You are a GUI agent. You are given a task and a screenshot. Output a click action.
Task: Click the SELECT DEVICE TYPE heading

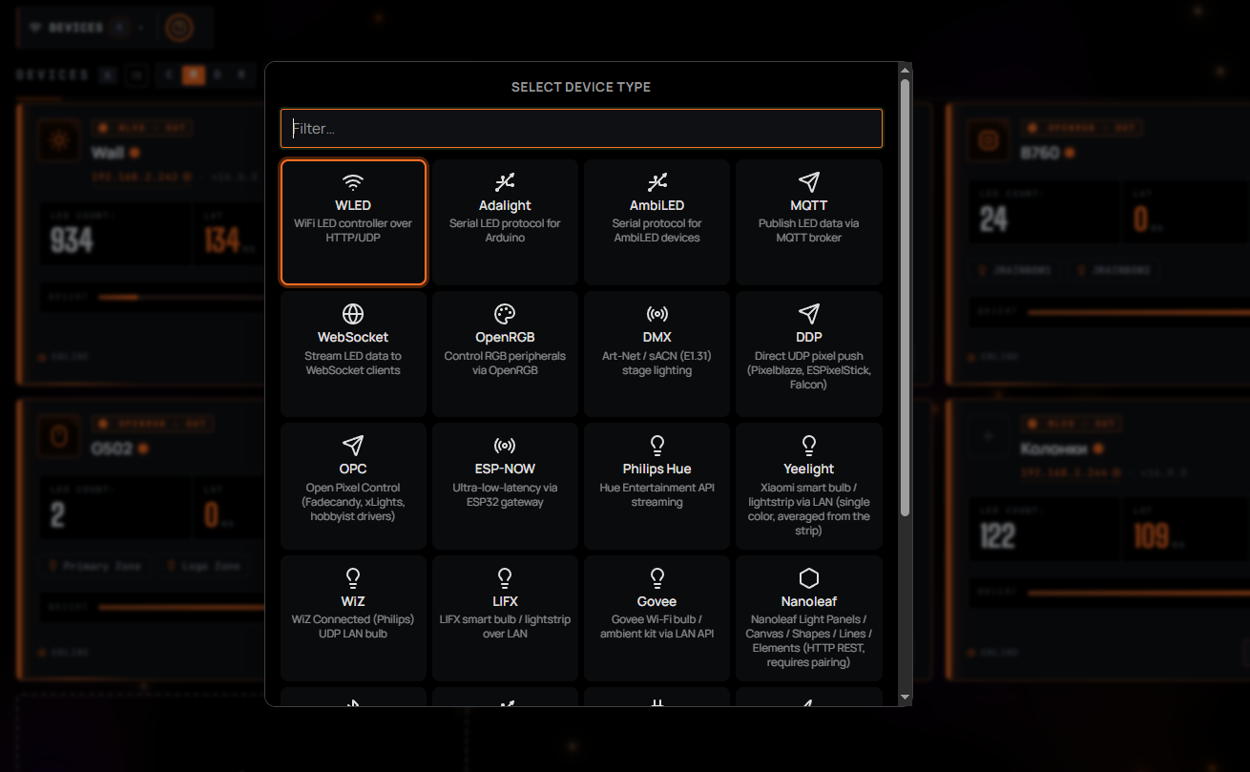[x=581, y=87]
